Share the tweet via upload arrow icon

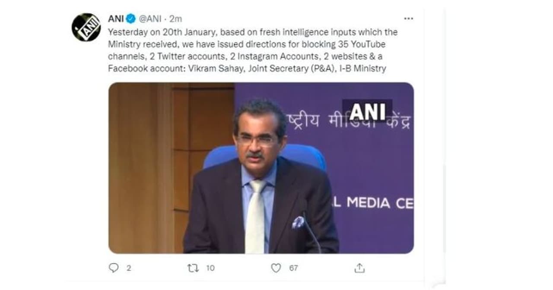(x=359, y=268)
